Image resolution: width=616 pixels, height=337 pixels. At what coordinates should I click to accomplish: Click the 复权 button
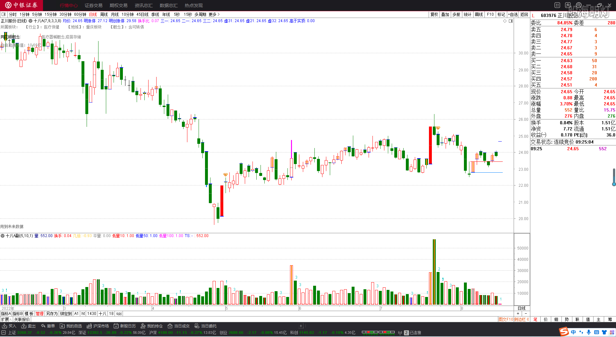click(x=434, y=14)
